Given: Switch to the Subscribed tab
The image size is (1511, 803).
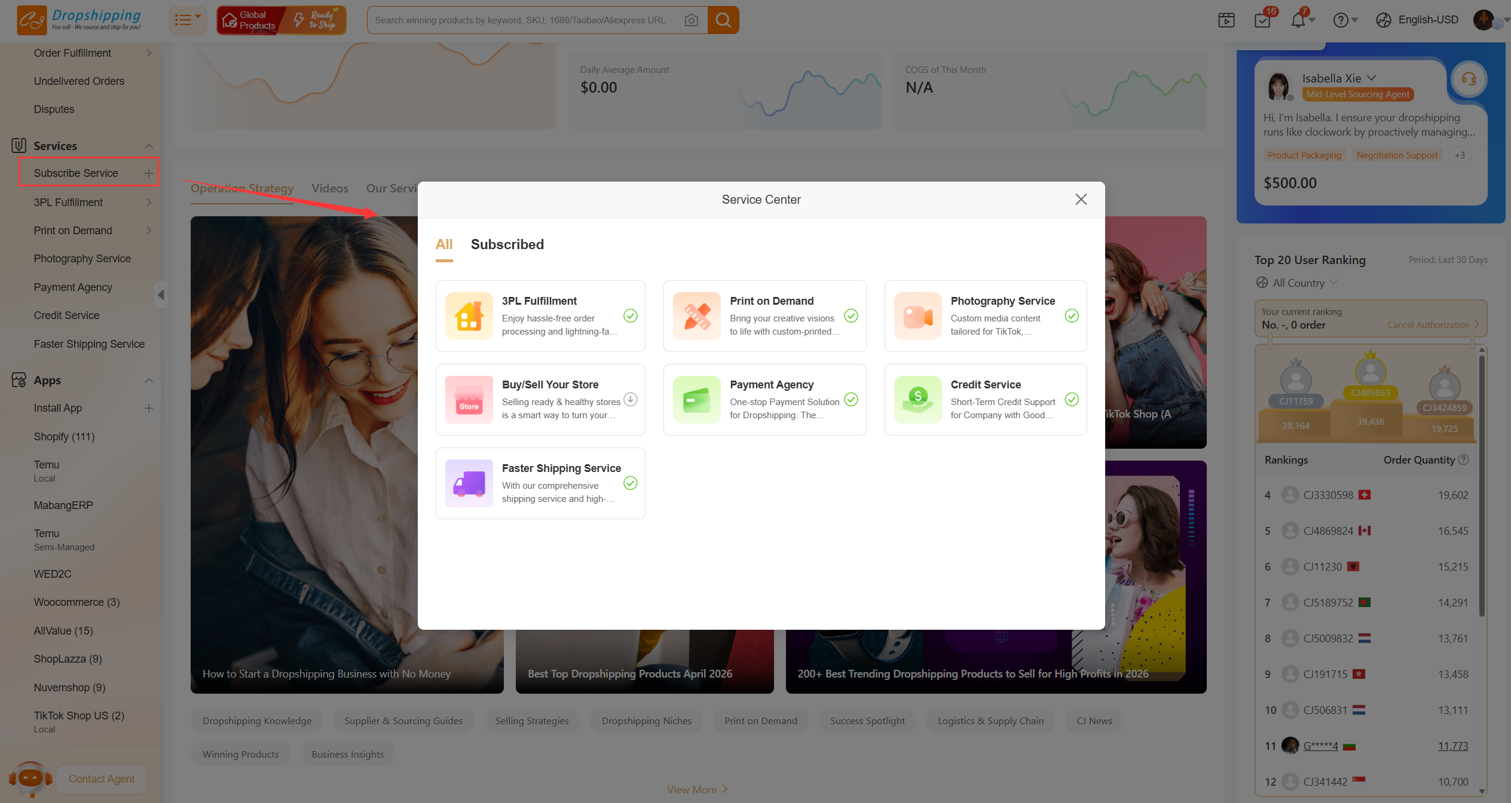Looking at the screenshot, I should point(507,244).
